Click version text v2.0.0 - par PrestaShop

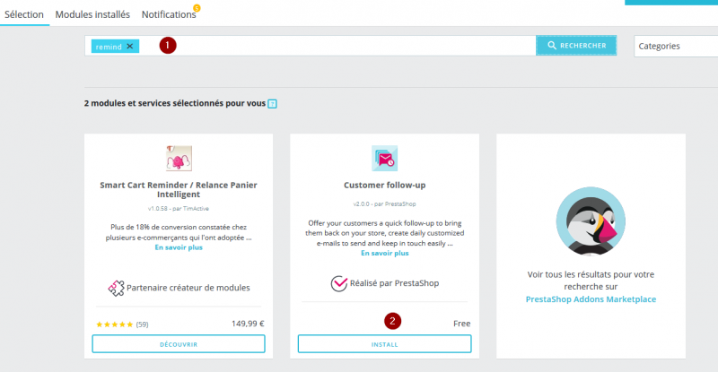point(385,204)
